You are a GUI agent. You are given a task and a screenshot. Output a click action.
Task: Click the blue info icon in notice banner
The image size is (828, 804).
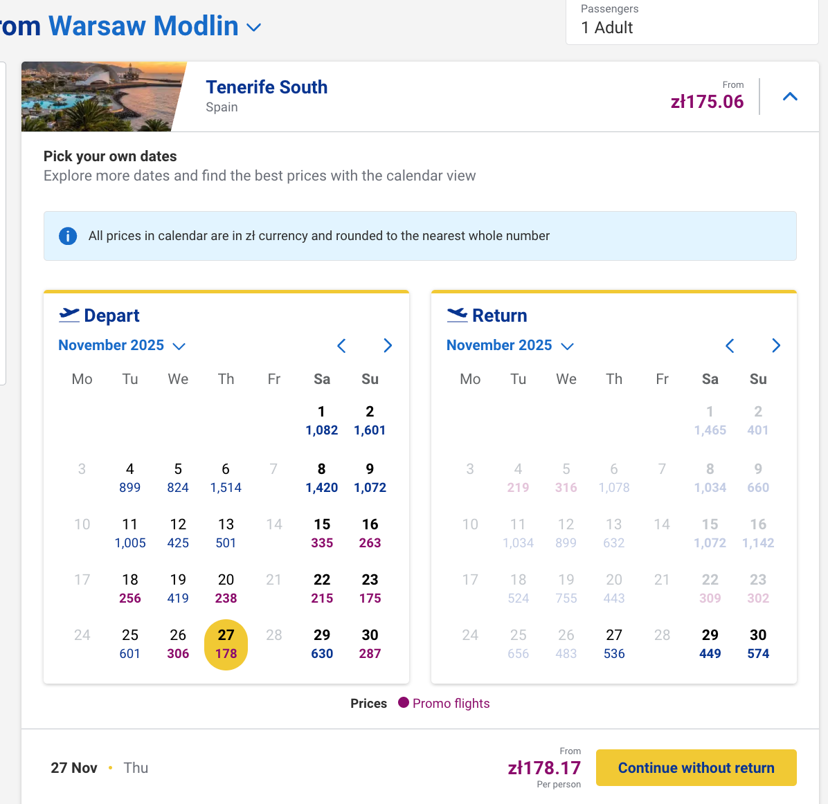[68, 236]
